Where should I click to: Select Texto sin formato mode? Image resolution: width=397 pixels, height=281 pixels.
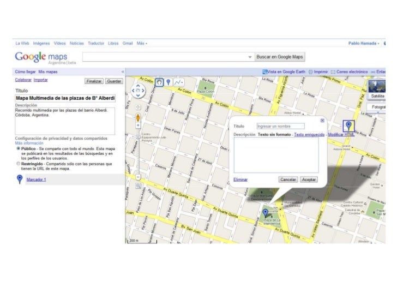click(274, 135)
